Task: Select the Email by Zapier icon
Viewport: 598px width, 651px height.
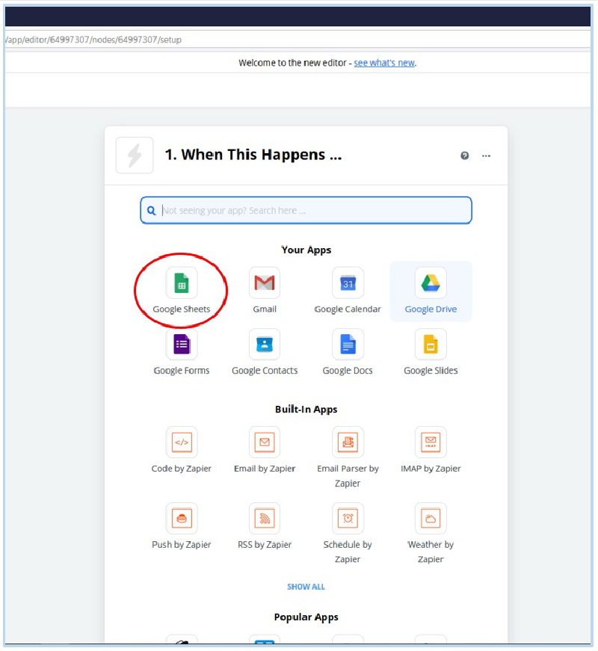Action: 265,442
